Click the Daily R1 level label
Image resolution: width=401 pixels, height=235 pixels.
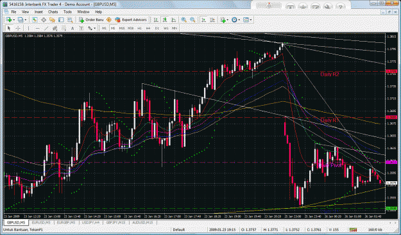coord(330,120)
